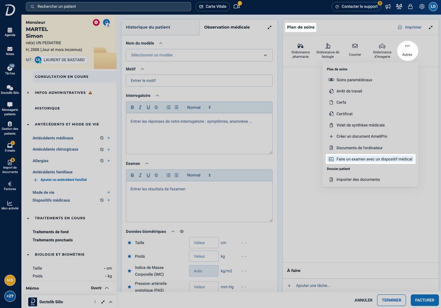
Task: Click the patient search field
Action: tap(108, 6)
